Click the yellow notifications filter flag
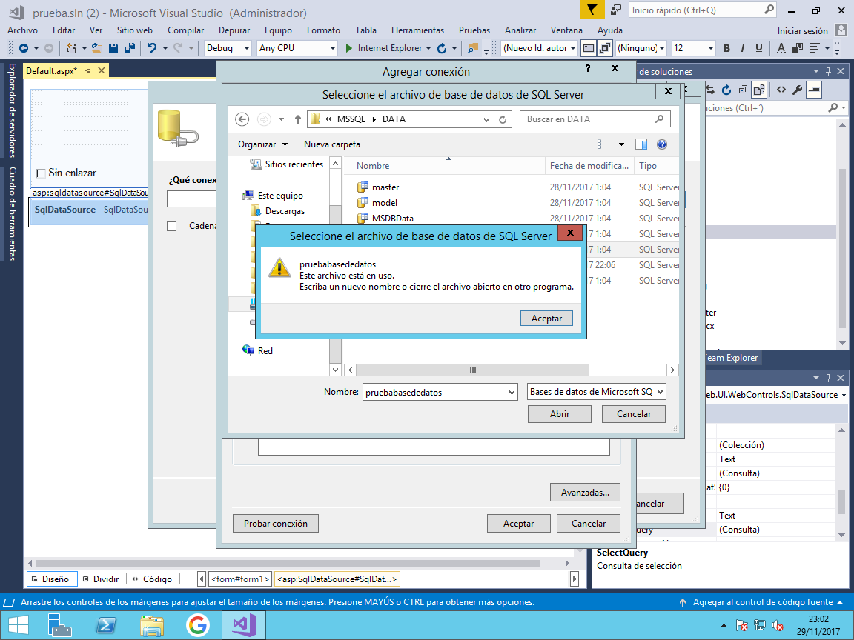The height and width of the screenshot is (640, 854). 592,10
